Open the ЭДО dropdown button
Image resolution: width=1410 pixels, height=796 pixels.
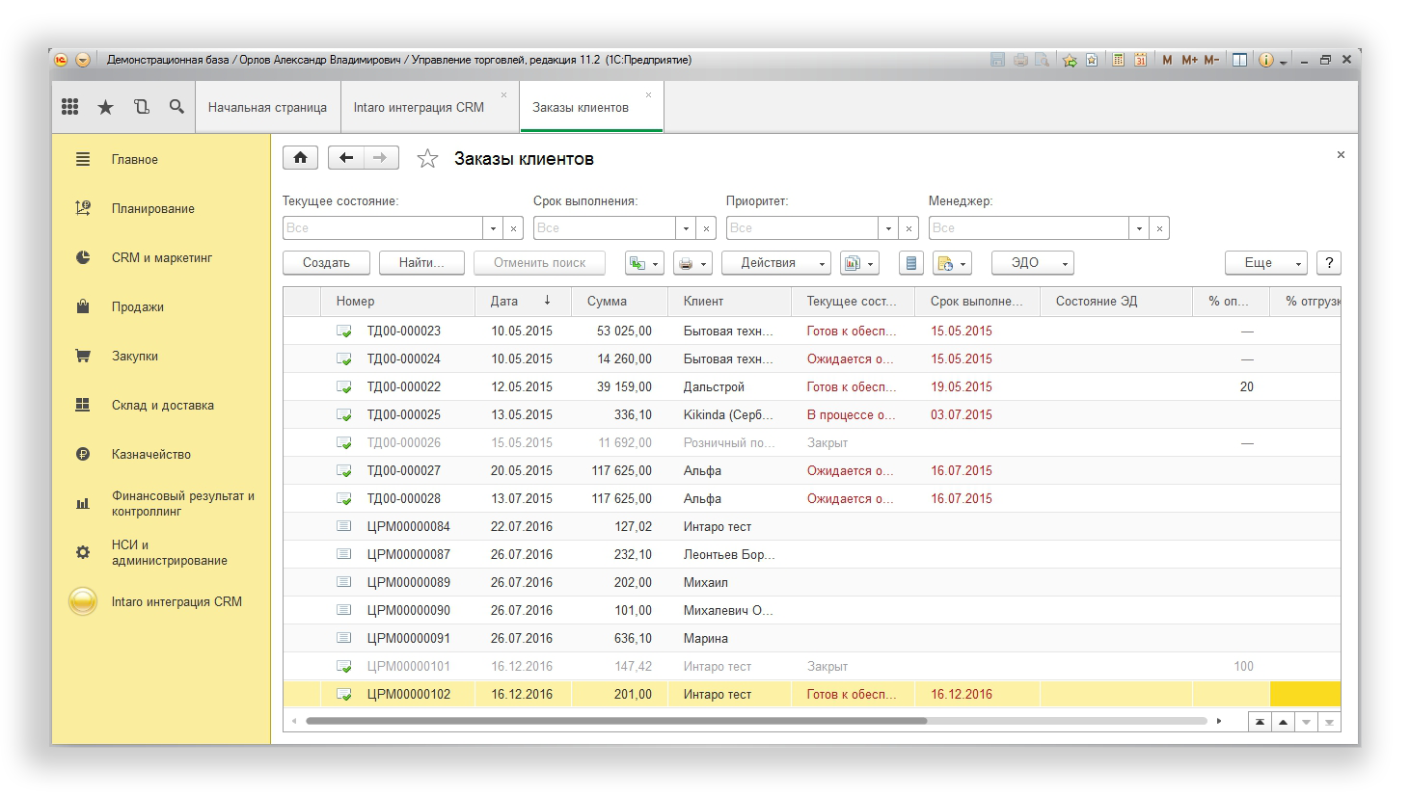pos(1033,263)
